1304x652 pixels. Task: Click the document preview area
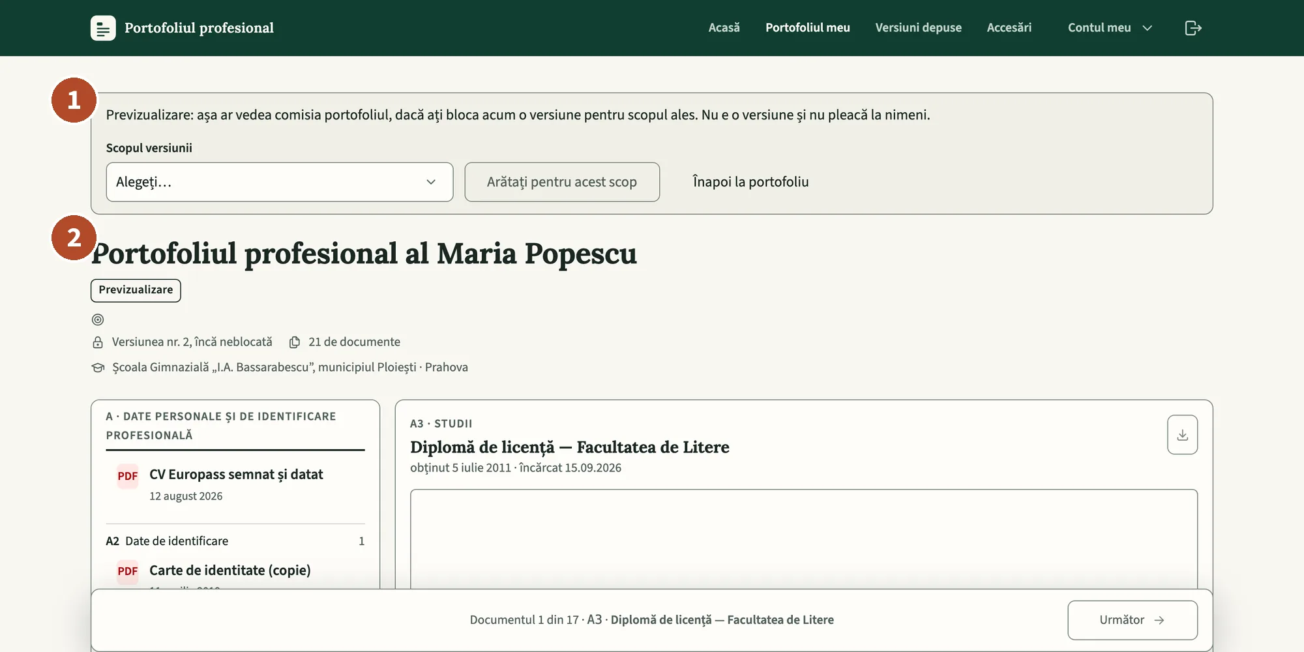(x=804, y=539)
